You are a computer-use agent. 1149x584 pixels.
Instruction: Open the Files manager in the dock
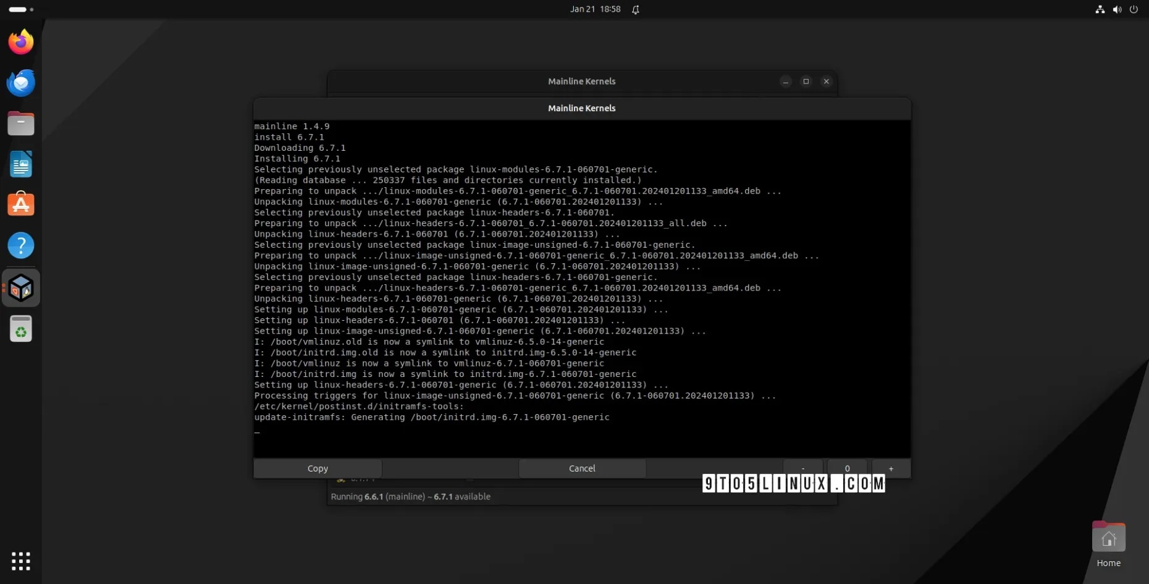(x=21, y=124)
